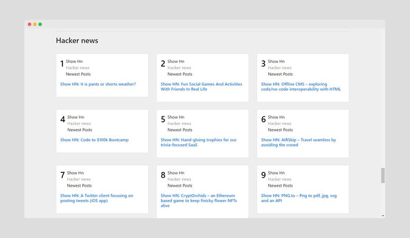410x238 pixels.
Task: Click the rank number 5
Action: [163, 120]
